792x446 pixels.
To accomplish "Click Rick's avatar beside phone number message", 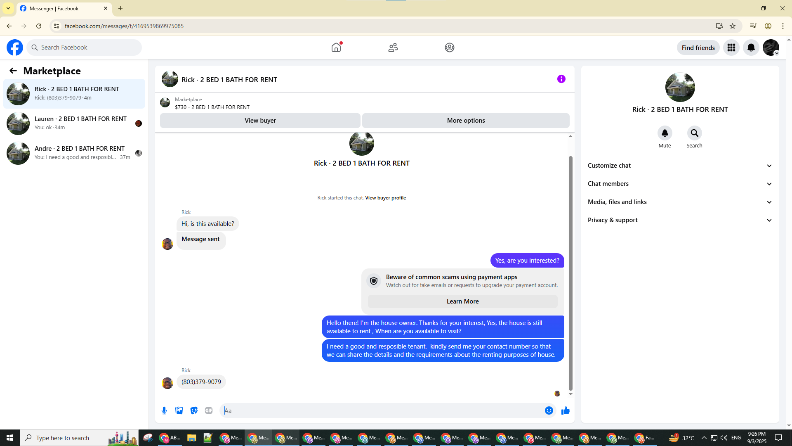I will click(167, 383).
